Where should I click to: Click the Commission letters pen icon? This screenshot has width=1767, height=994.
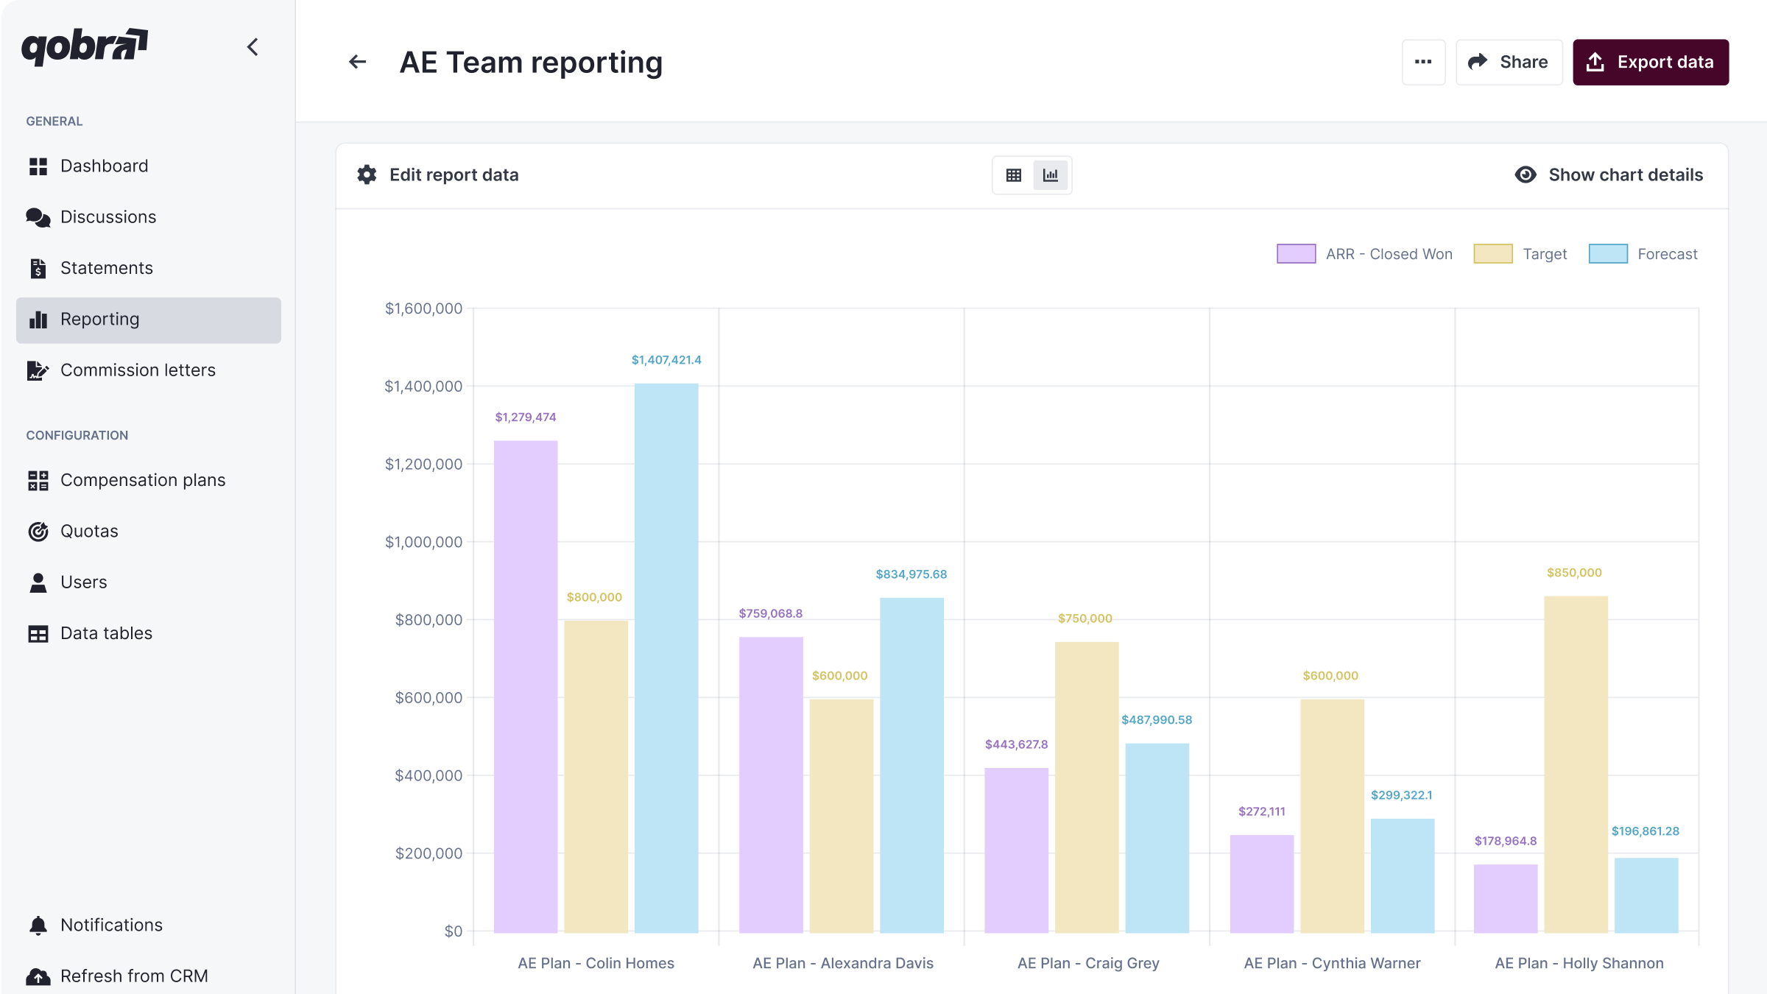tap(38, 370)
